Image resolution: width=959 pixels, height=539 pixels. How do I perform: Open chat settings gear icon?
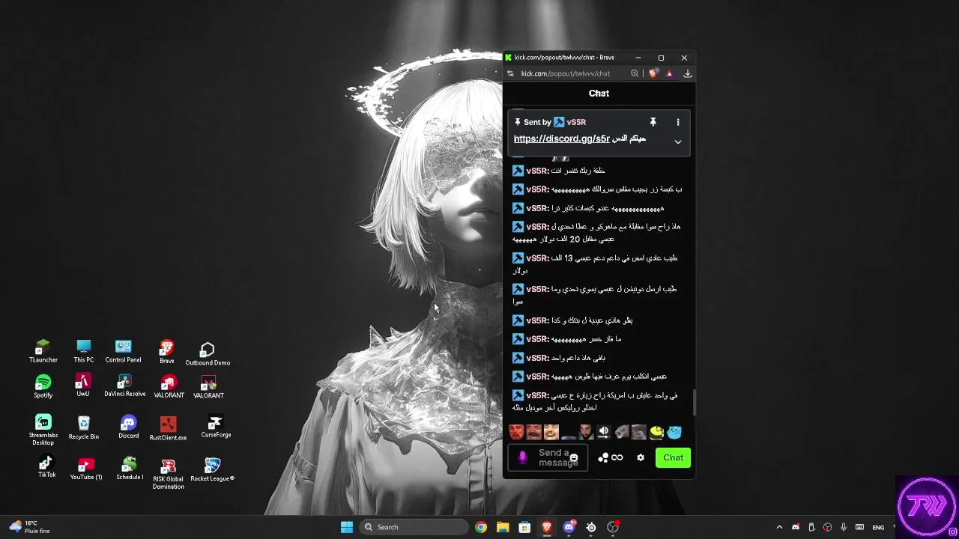click(641, 457)
